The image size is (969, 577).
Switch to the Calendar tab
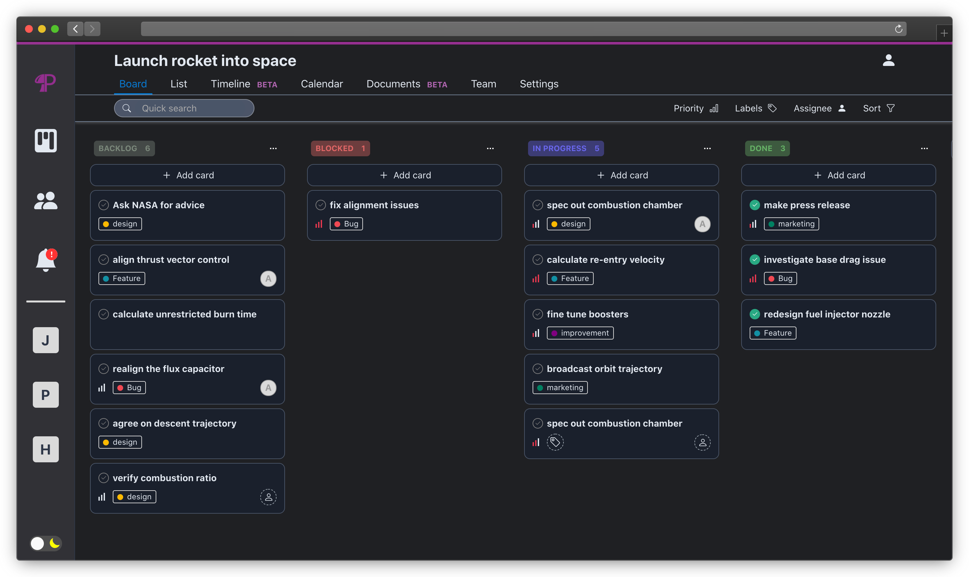pyautogui.click(x=322, y=84)
